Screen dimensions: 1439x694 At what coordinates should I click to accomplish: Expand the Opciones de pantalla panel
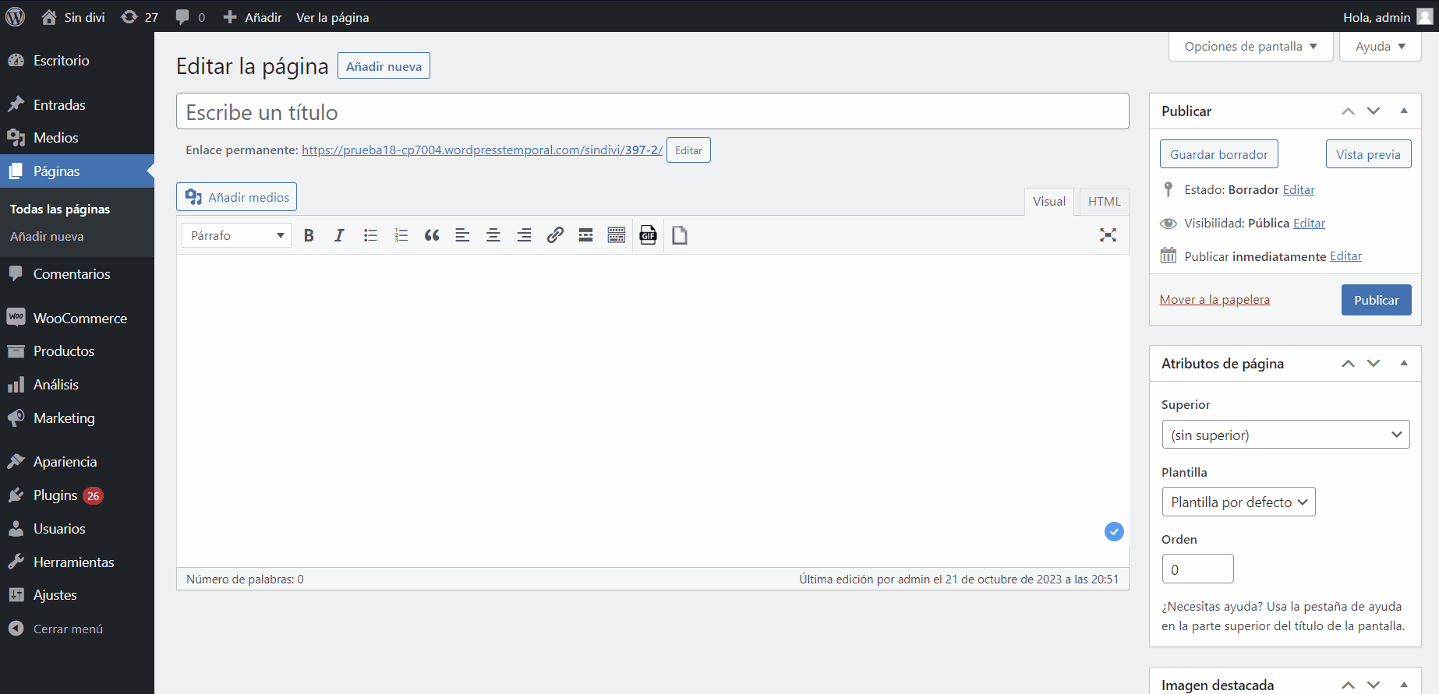coord(1250,47)
